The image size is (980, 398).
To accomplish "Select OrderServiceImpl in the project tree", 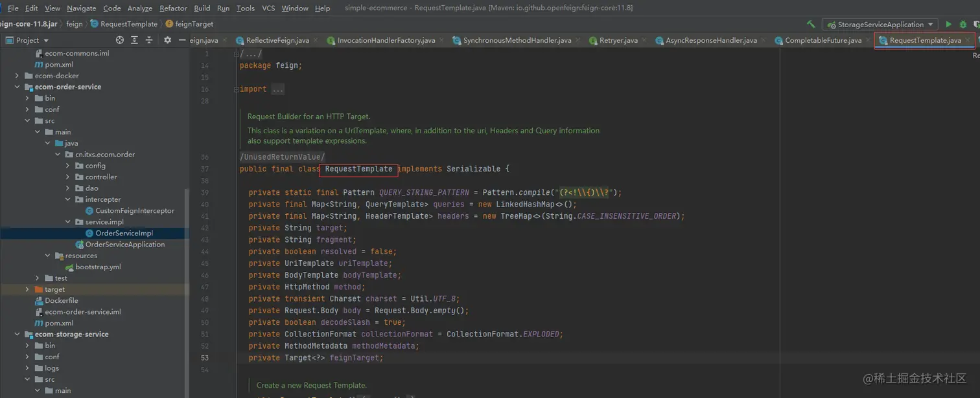I will 124,233.
